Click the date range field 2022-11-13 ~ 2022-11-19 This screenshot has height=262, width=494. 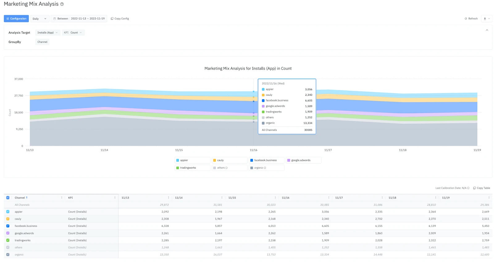click(x=79, y=19)
